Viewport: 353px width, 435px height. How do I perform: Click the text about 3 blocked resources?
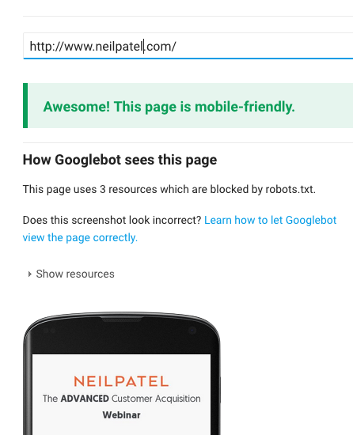pos(169,190)
